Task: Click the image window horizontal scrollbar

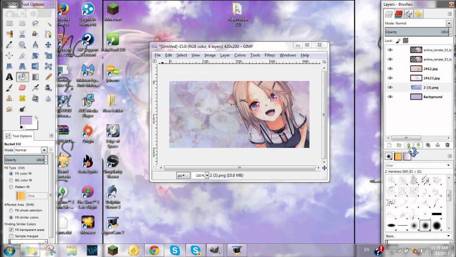Action: pos(239,167)
